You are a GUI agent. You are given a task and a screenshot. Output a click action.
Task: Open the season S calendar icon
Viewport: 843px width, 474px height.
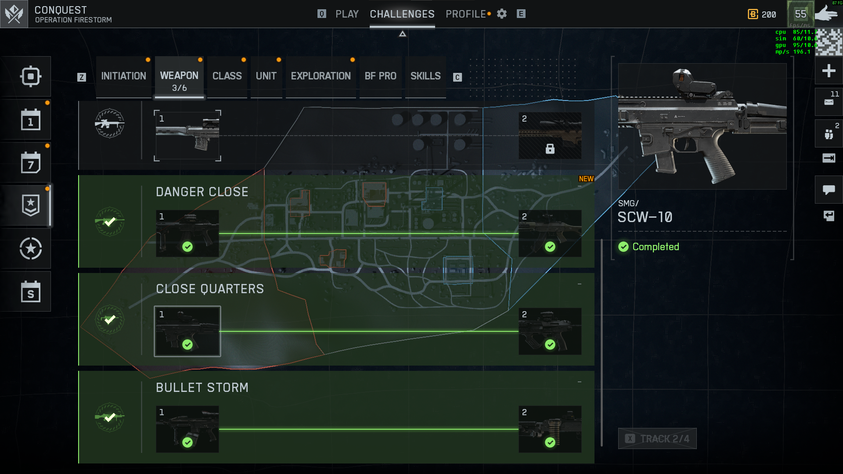pyautogui.click(x=30, y=292)
